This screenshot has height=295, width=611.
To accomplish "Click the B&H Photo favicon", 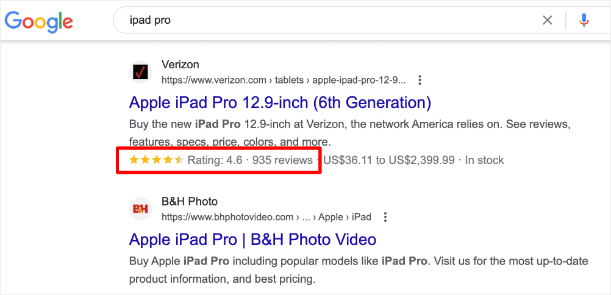I will 140,209.
